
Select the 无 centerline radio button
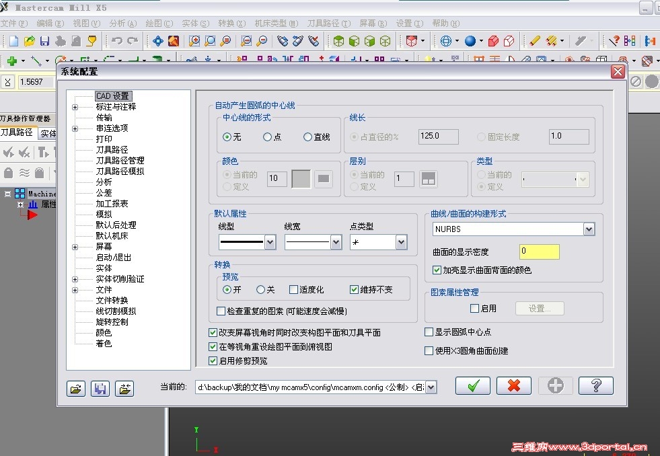(227, 137)
